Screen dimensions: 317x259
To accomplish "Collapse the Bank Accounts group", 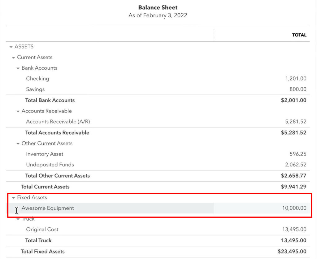I will click(x=17, y=68).
